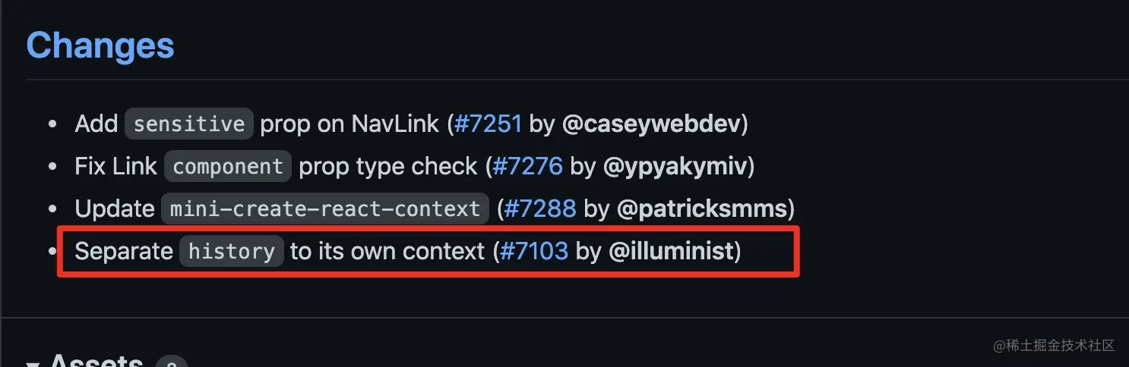Click the sensitive code tag
The height and width of the screenshot is (367, 1129).
pos(189,124)
